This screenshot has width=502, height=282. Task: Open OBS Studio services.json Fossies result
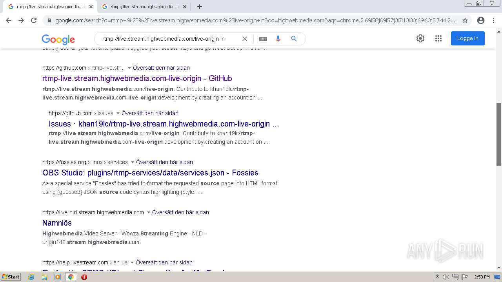(x=150, y=173)
